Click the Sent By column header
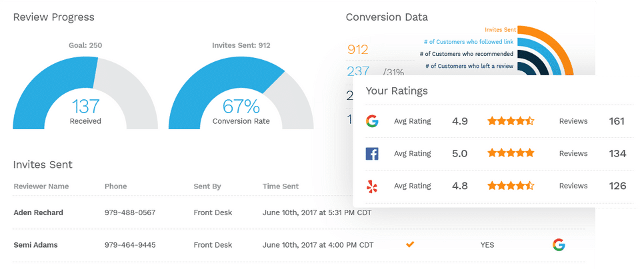Viewport: 640px width, 269px height. click(x=207, y=186)
